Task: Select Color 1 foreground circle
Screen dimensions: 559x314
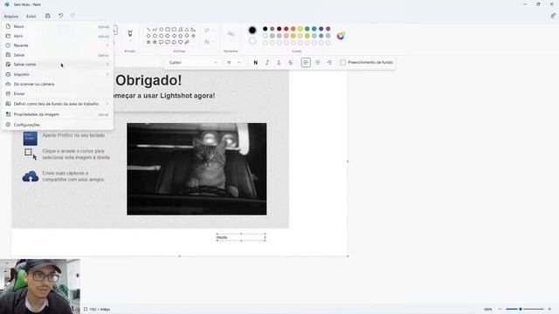Action: pos(252,31)
